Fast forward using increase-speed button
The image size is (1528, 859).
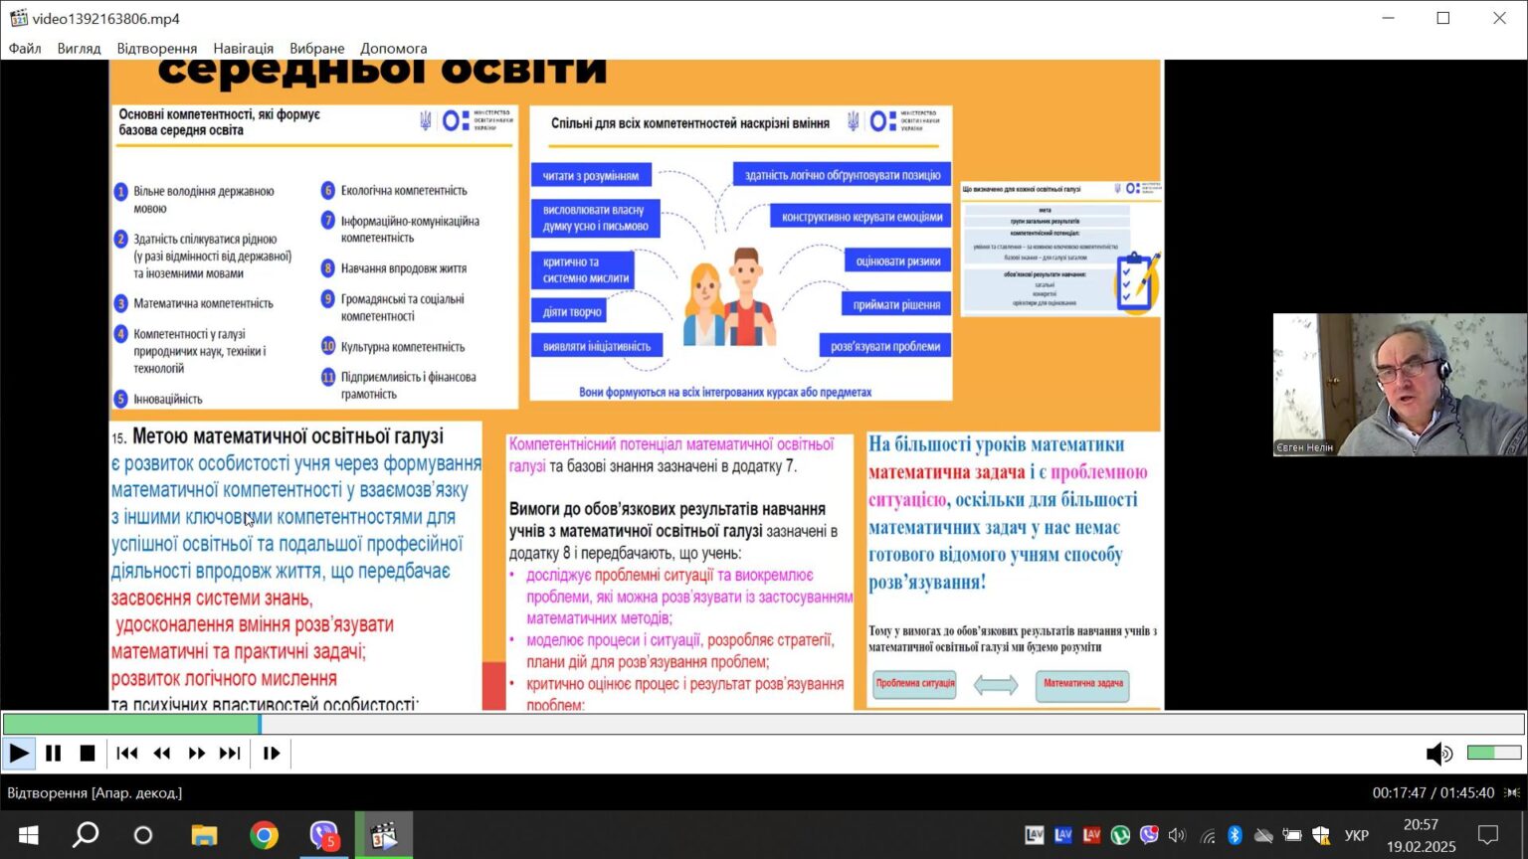coord(197,754)
